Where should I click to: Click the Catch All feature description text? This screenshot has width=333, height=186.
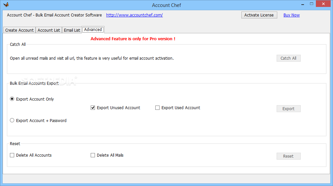point(92,58)
